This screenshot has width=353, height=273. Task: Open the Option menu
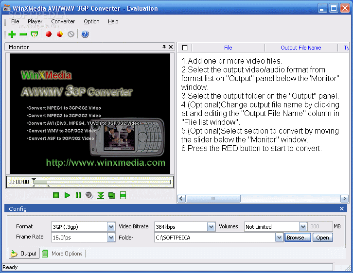pos(91,21)
